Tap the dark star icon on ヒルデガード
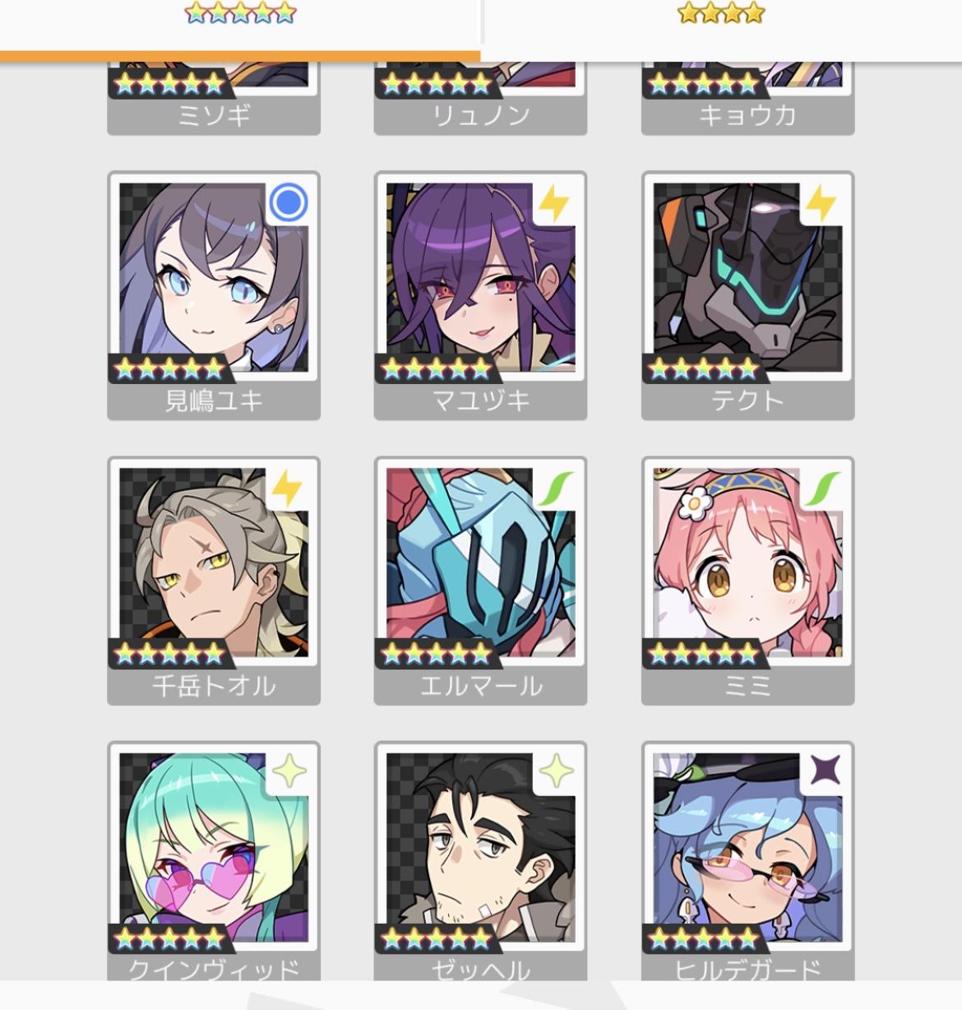 point(824,772)
